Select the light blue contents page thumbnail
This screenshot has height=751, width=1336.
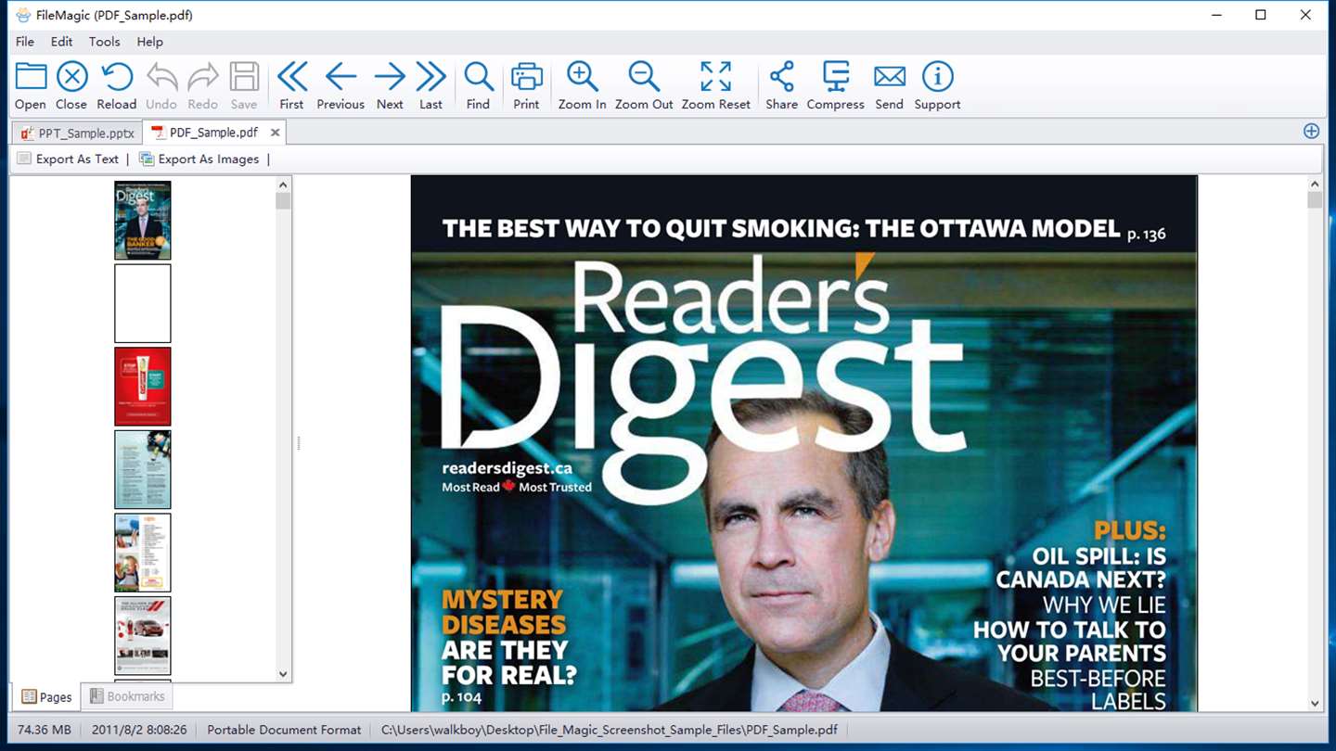143,469
